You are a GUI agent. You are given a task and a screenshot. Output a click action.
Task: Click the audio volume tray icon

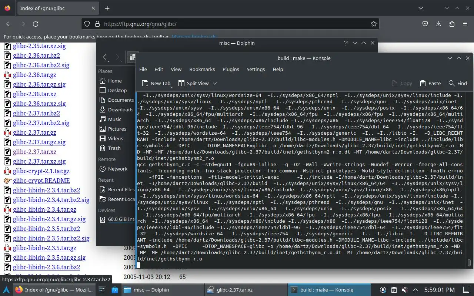[x=405, y=290]
